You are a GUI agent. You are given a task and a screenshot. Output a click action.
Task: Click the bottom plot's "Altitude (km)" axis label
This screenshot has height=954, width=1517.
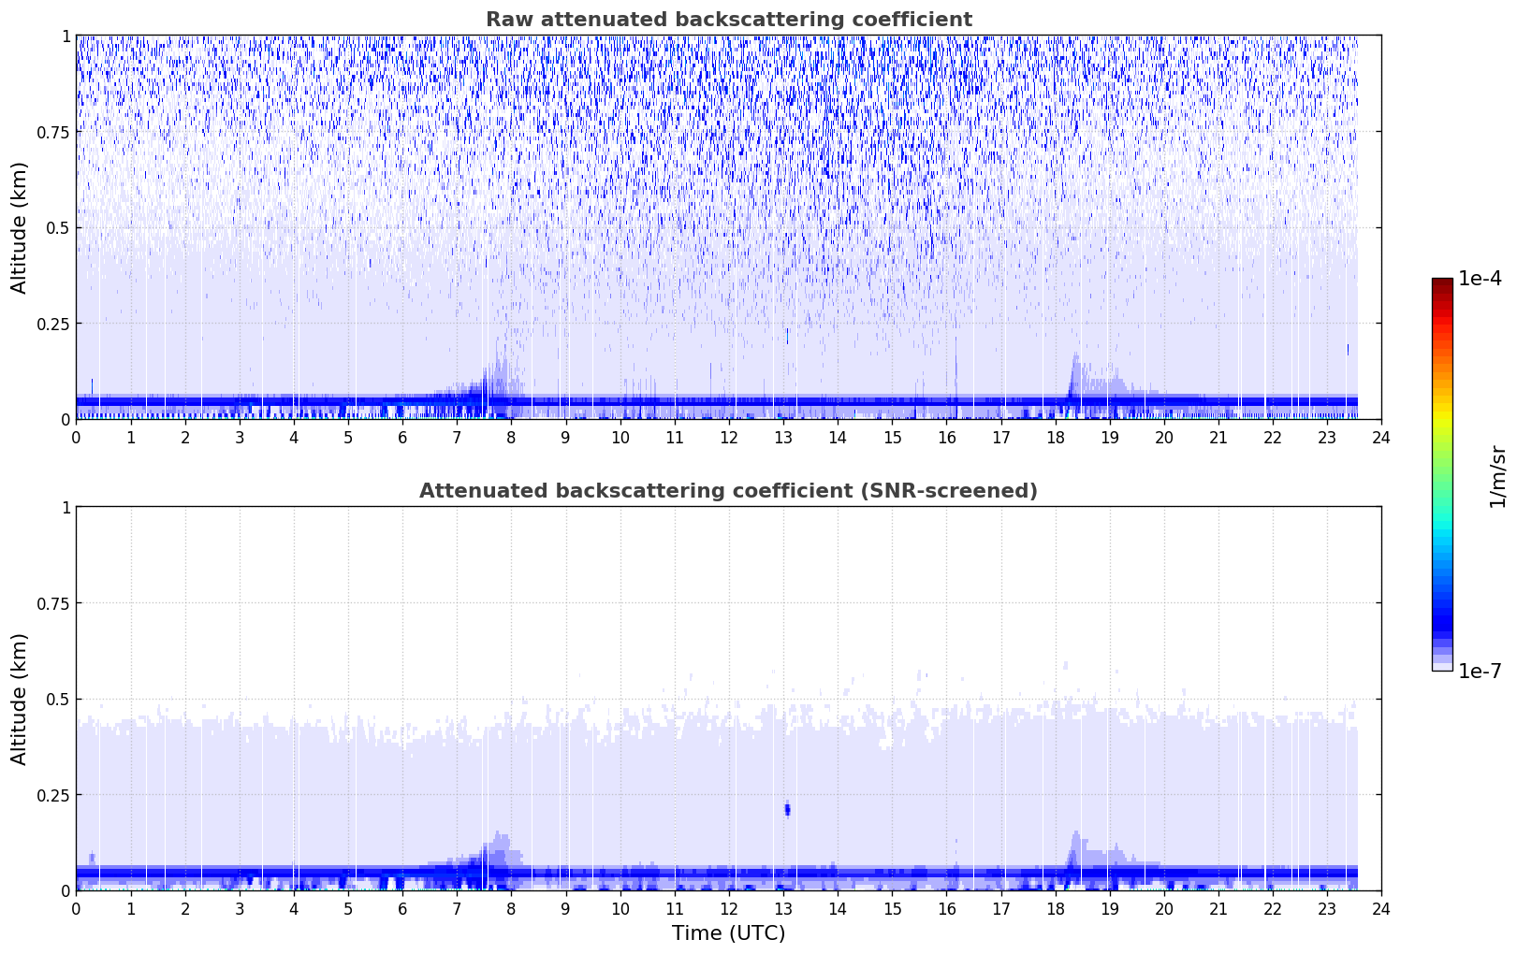click(x=20, y=699)
